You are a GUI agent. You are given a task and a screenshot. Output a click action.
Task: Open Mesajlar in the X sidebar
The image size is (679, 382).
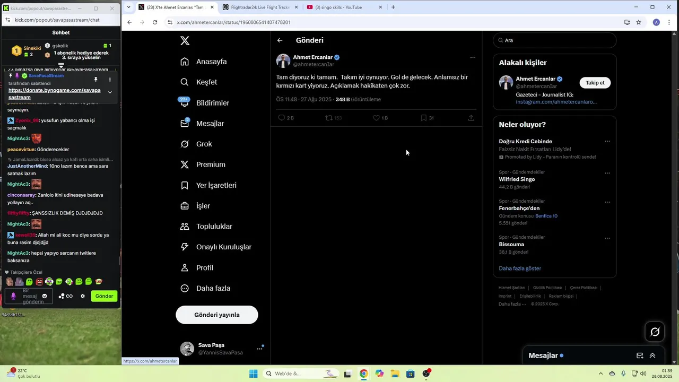point(203,124)
